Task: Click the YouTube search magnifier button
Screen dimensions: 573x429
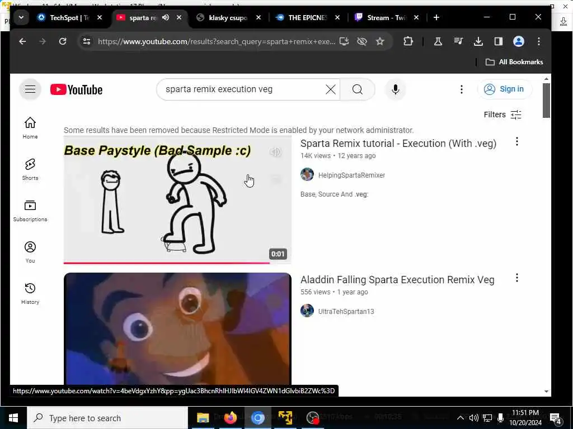Action: (358, 89)
